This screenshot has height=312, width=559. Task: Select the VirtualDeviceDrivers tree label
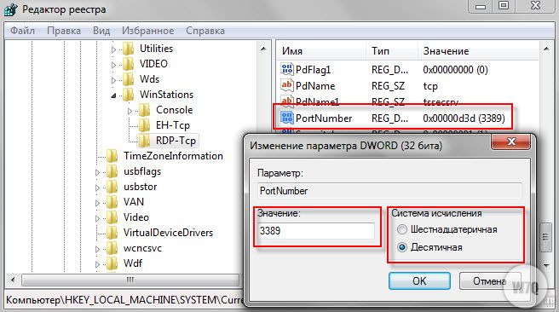point(168,233)
